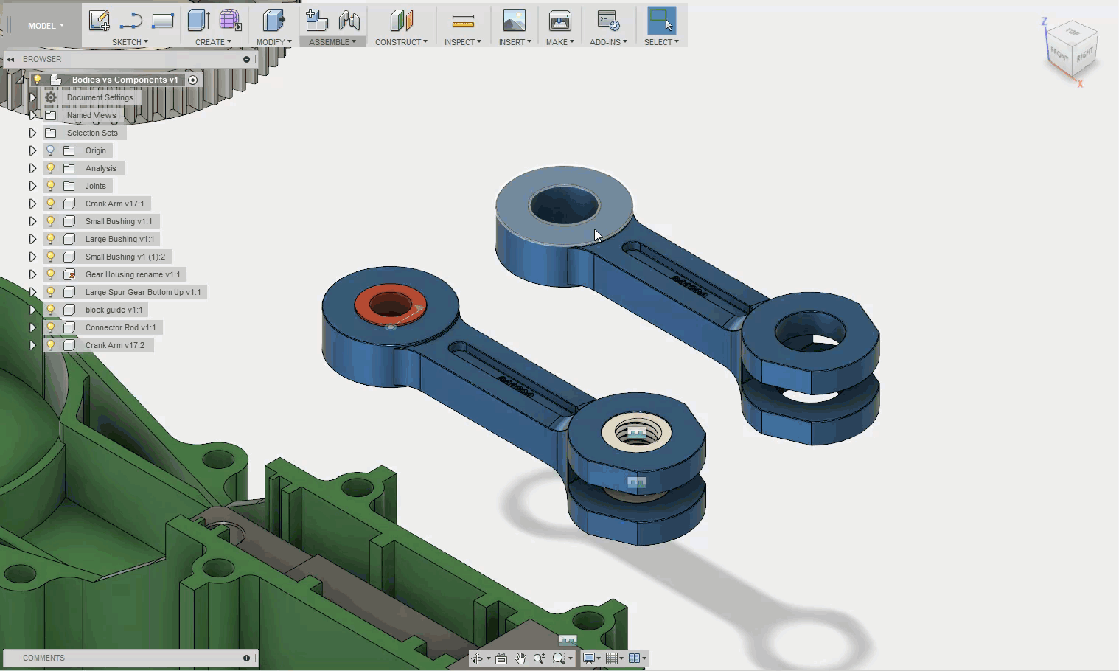This screenshot has width=1119, height=671.
Task: Expand the COMMENTS panel with plus button
Action: pos(246,658)
